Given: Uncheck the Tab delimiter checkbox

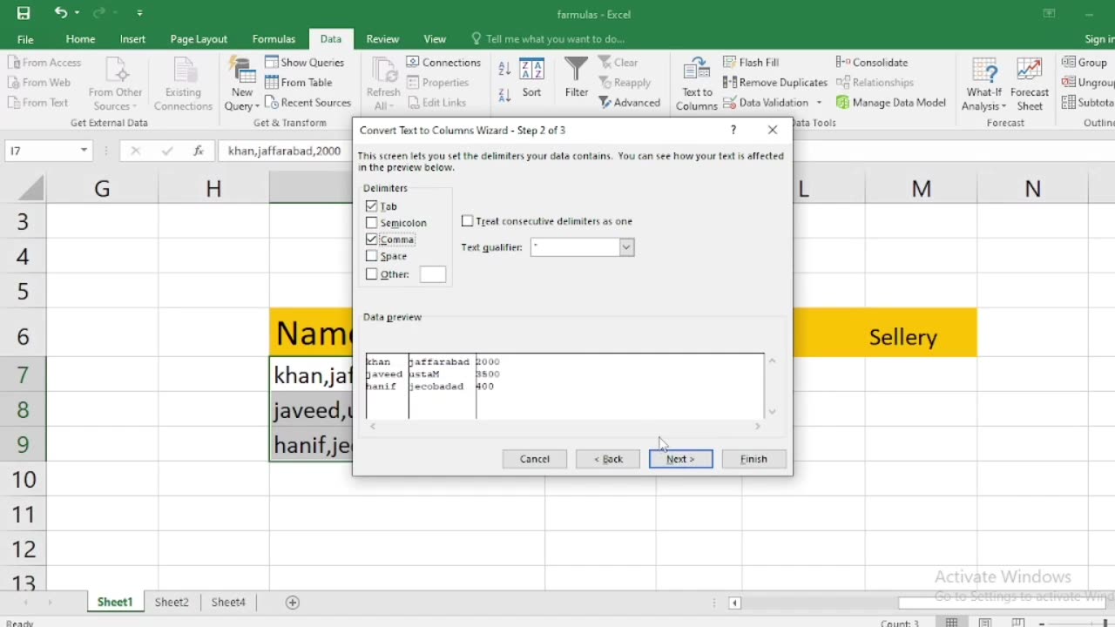Looking at the screenshot, I should (x=372, y=206).
